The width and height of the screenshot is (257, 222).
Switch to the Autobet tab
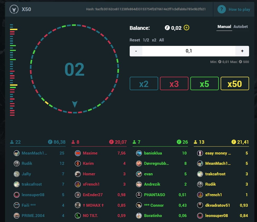(241, 27)
